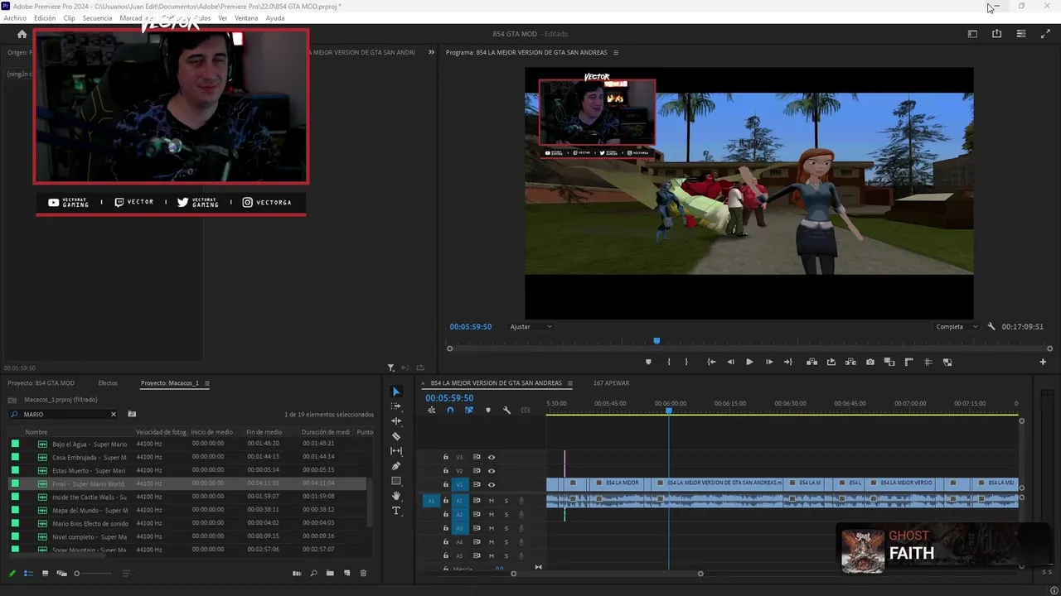Open timeline display settings wrench
1061x596 pixels.
tap(506, 410)
